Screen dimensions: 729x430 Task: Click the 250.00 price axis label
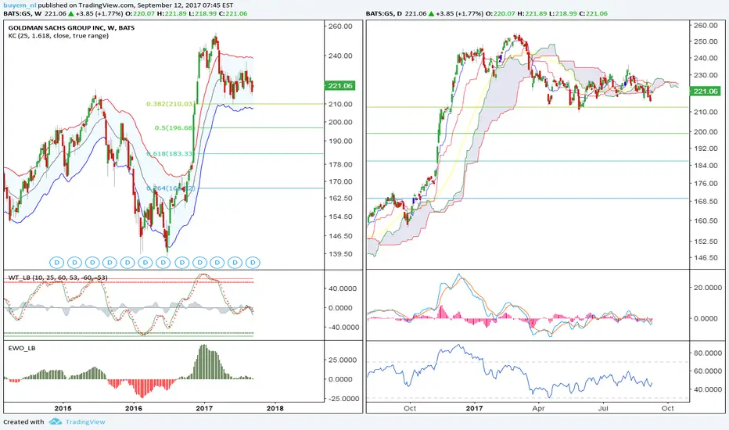(706, 41)
